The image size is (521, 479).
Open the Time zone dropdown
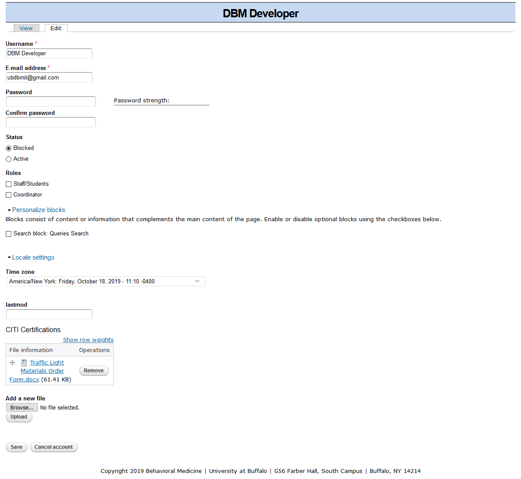coord(105,282)
